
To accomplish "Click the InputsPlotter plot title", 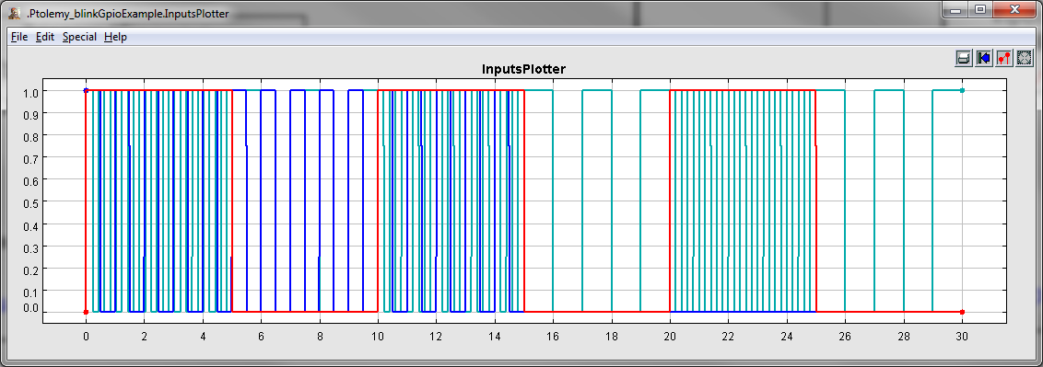I will [x=523, y=69].
